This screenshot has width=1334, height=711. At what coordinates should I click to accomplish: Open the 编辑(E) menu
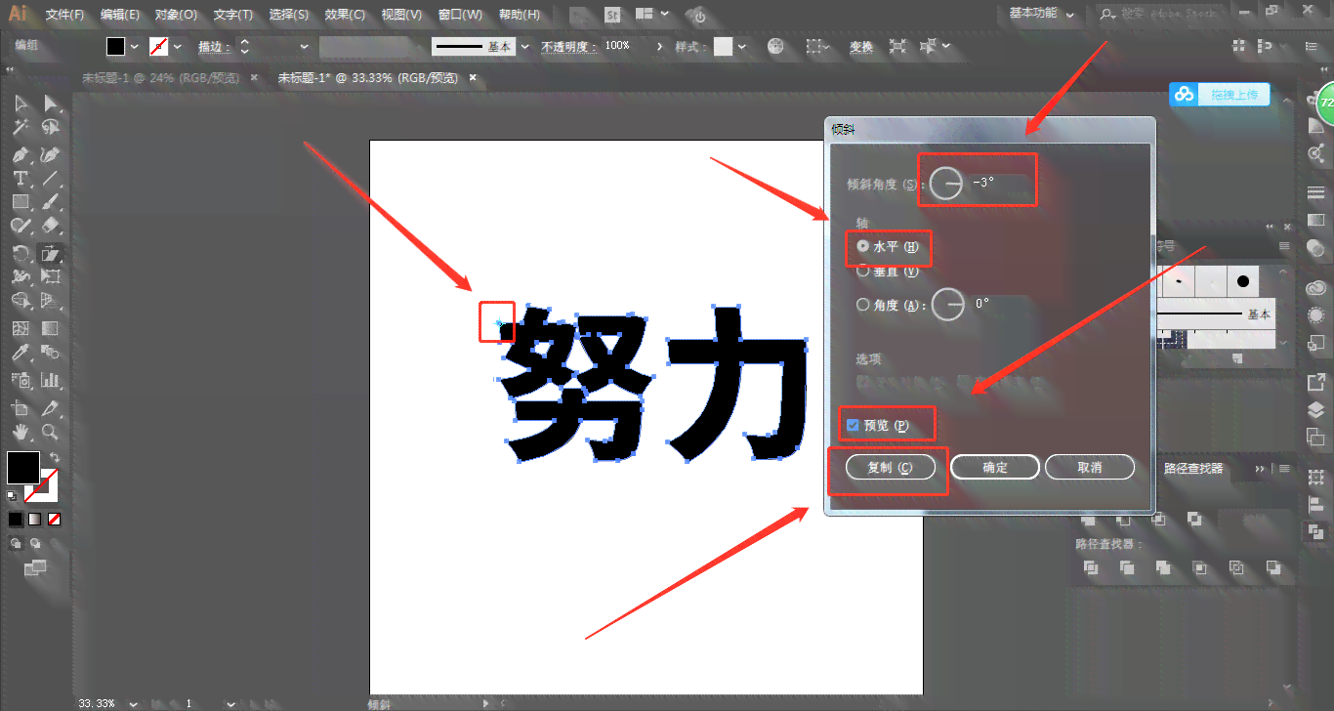[x=120, y=15]
